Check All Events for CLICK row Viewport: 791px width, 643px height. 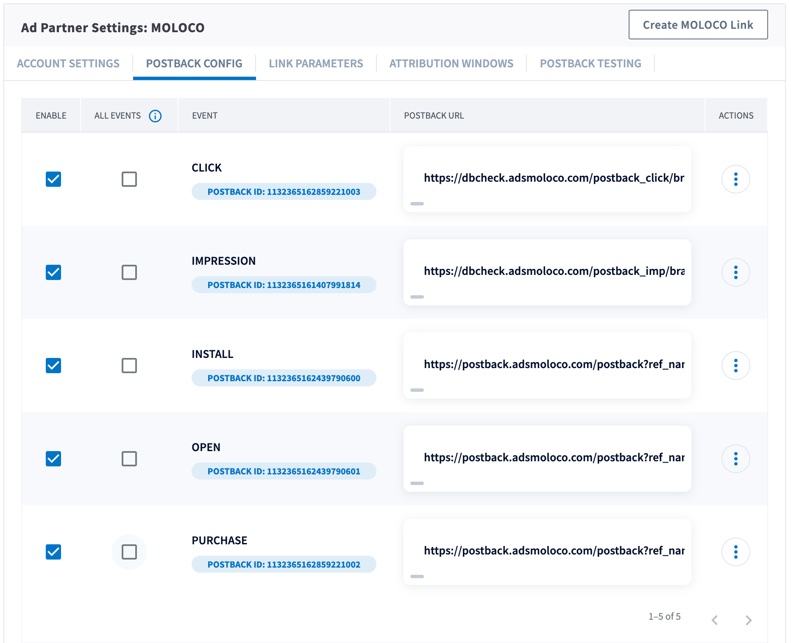(129, 179)
